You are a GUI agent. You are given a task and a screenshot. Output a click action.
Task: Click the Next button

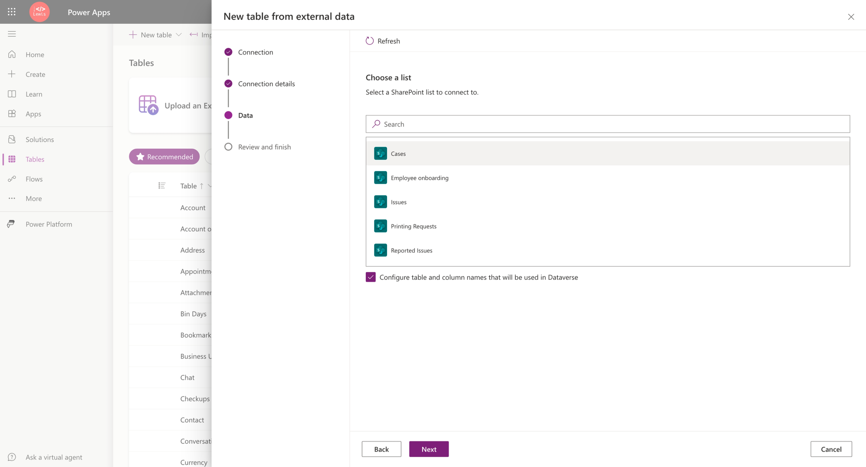[429, 449]
